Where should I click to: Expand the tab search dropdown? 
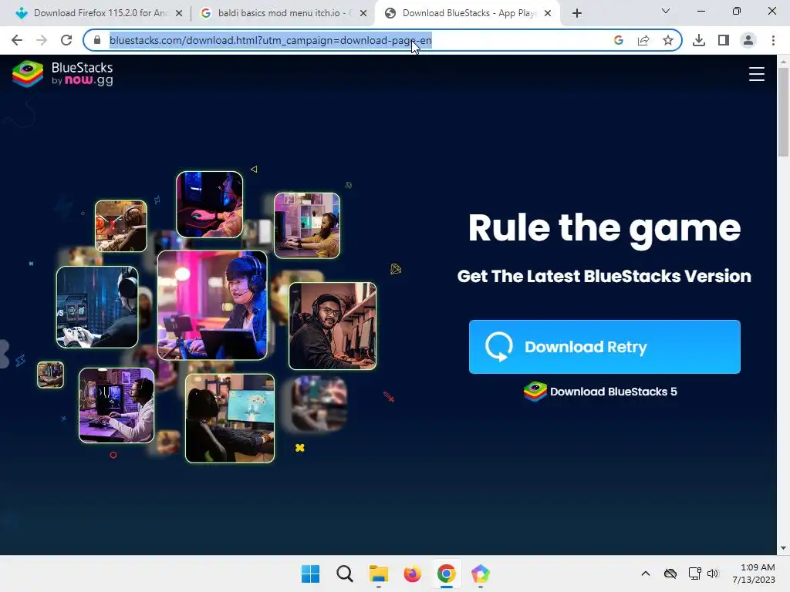666,11
